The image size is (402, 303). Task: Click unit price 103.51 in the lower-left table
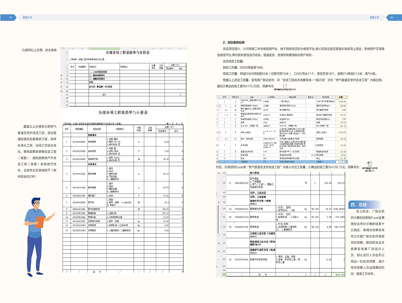(165, 209)
